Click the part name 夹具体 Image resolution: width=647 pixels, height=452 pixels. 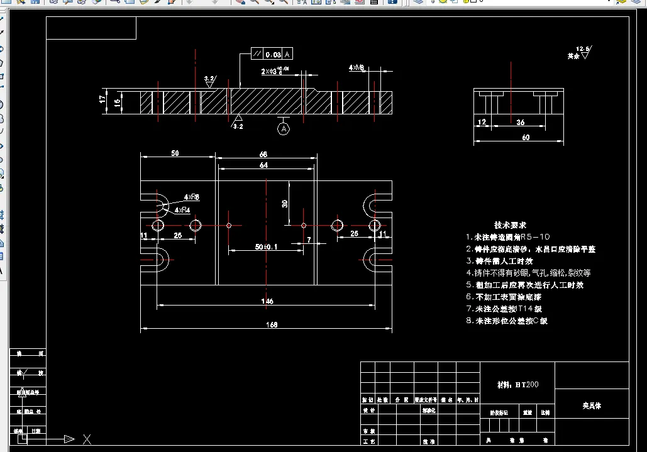[x=592, y=406]
